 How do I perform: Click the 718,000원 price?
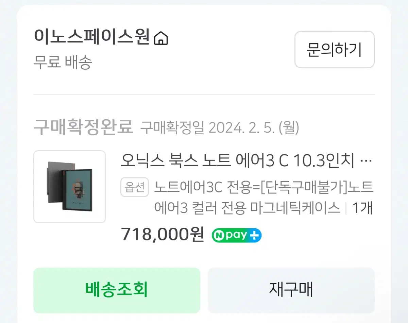pos(163,234)
